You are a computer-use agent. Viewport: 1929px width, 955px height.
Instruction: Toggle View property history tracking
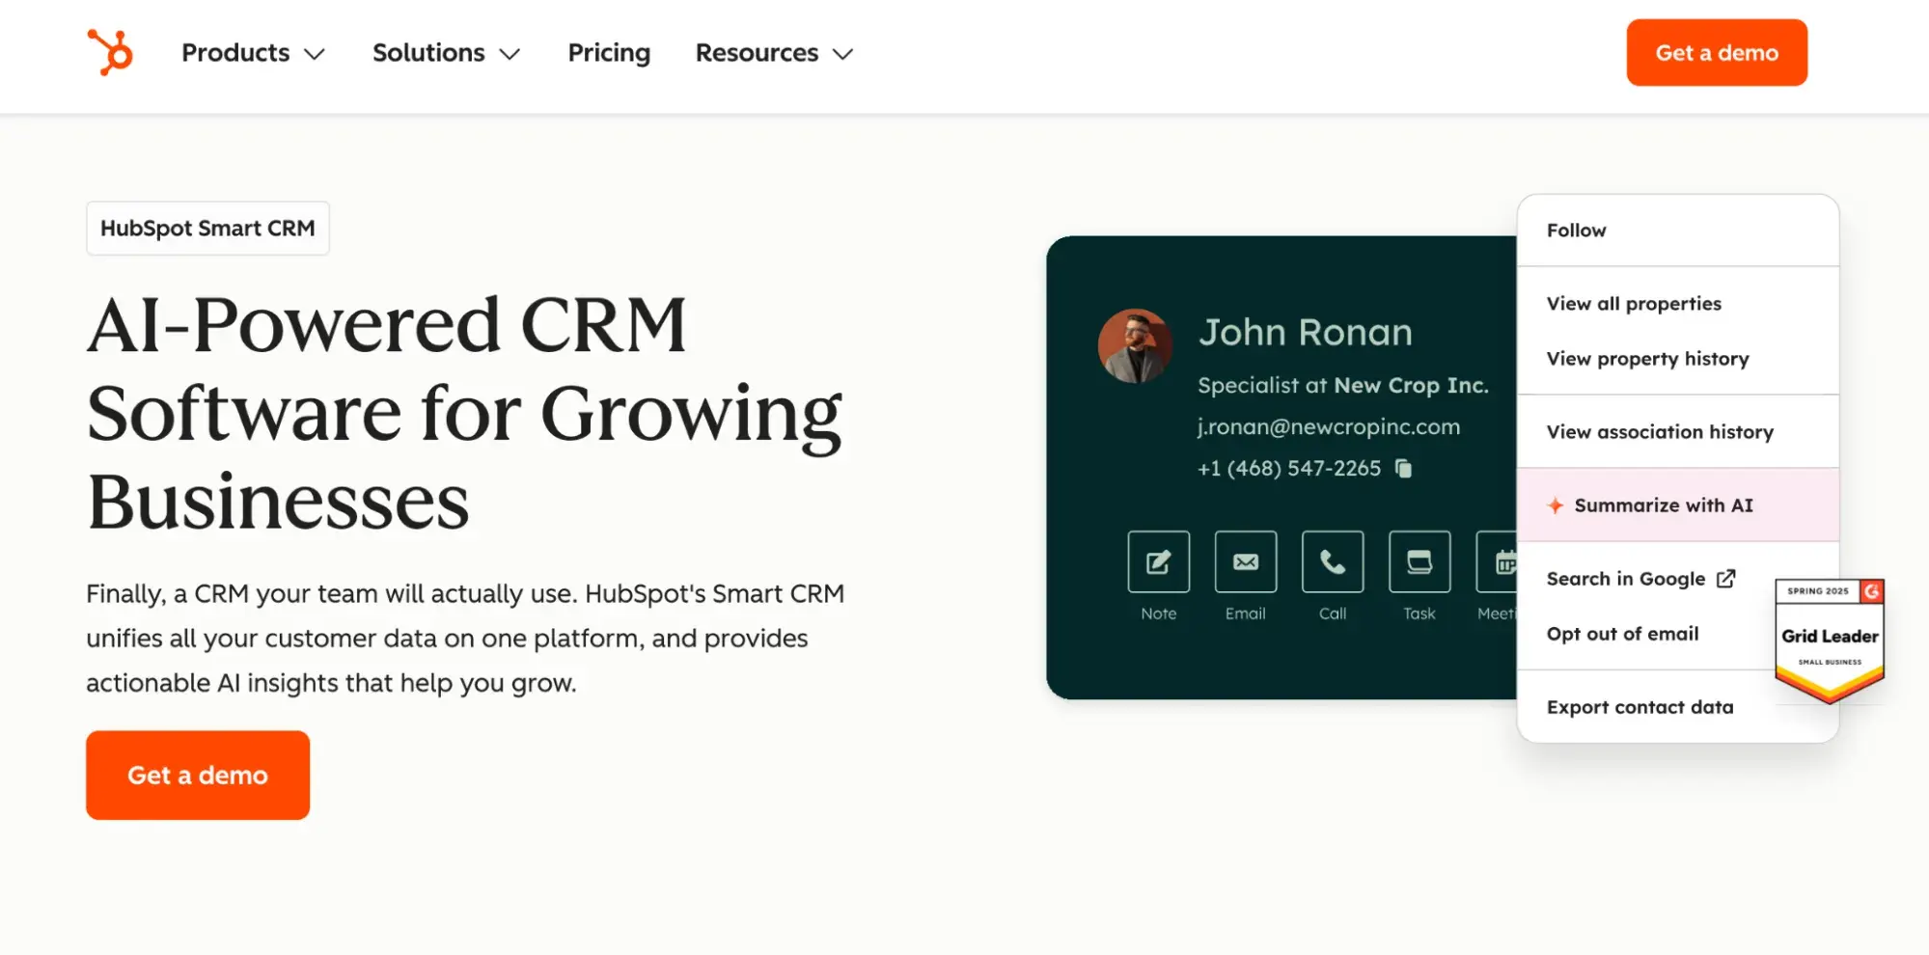pyautogui.click(x=1647, y=358)
